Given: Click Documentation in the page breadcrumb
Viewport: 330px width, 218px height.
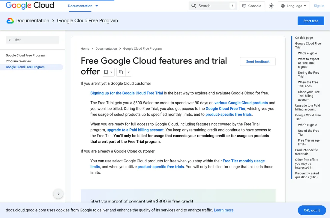Looking at the screenshot, I should [106, 48].
